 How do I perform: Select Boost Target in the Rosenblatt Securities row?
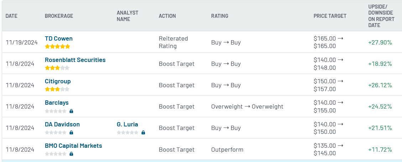(177, 64)
